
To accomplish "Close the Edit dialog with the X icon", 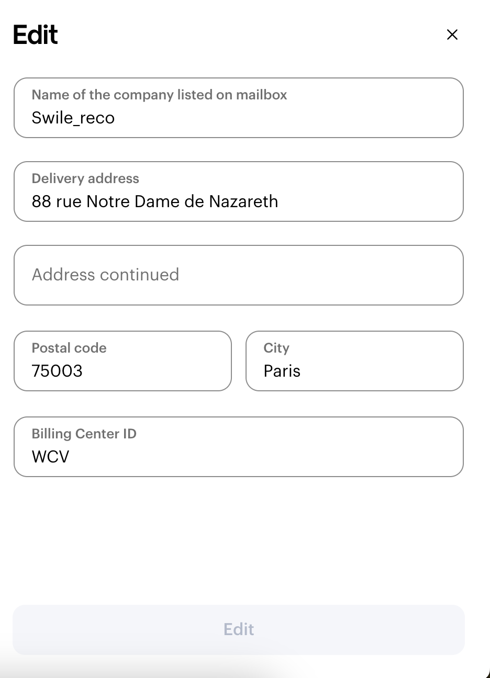I will click(x=452, y=35).
